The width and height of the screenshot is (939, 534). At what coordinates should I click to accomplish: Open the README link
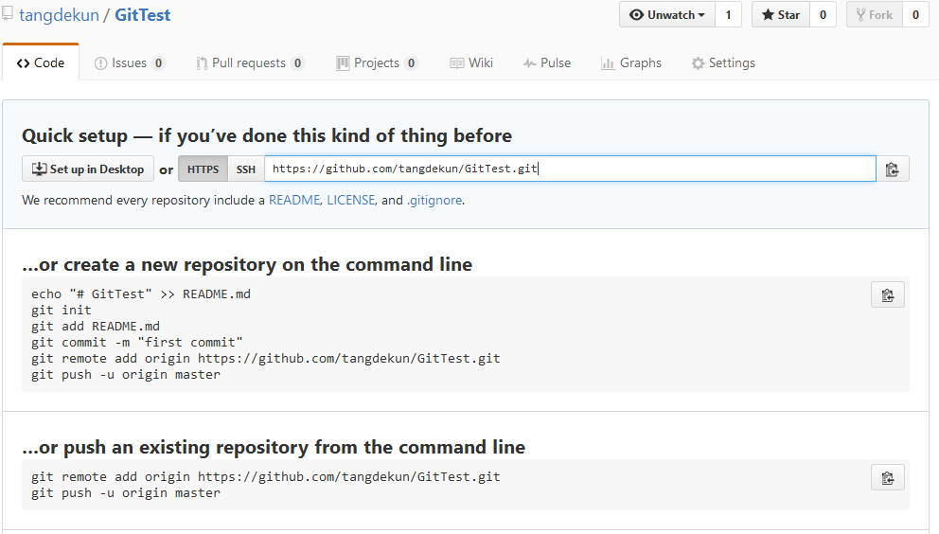pyautogui.click(x=294, y=200)
